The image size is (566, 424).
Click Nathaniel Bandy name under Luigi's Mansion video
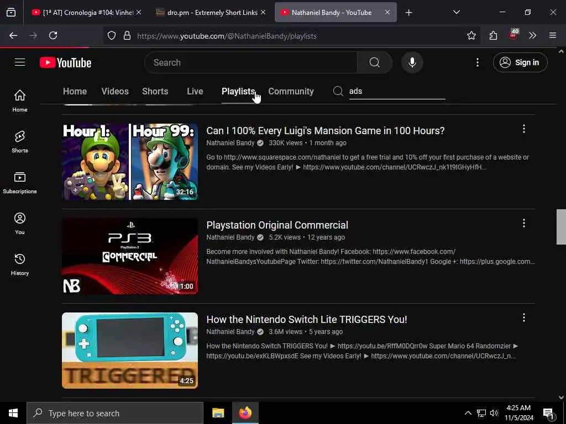(x=230, y=143)
